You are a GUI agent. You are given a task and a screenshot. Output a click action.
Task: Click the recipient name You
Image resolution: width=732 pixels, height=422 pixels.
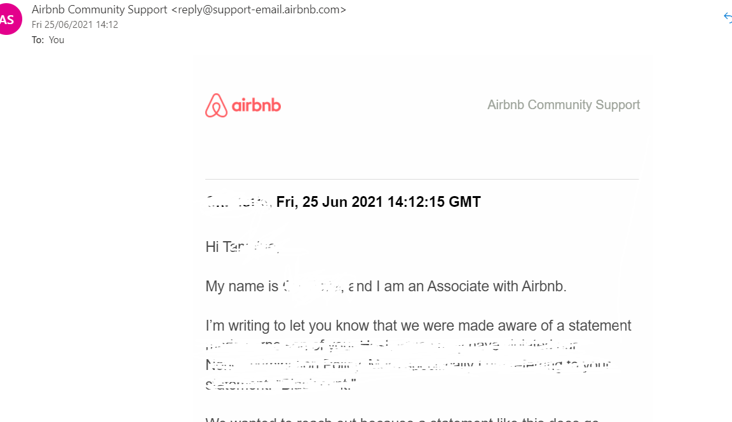click(56, 39)
